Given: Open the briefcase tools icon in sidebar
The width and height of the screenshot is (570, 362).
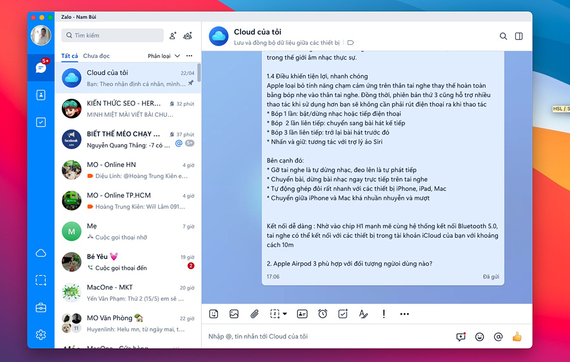Looking at the screenshot, I should [41, 308].
